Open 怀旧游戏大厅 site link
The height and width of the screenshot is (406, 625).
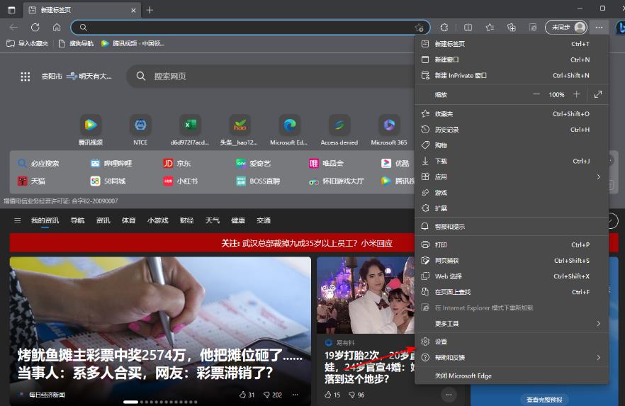(x=337, y=181)
